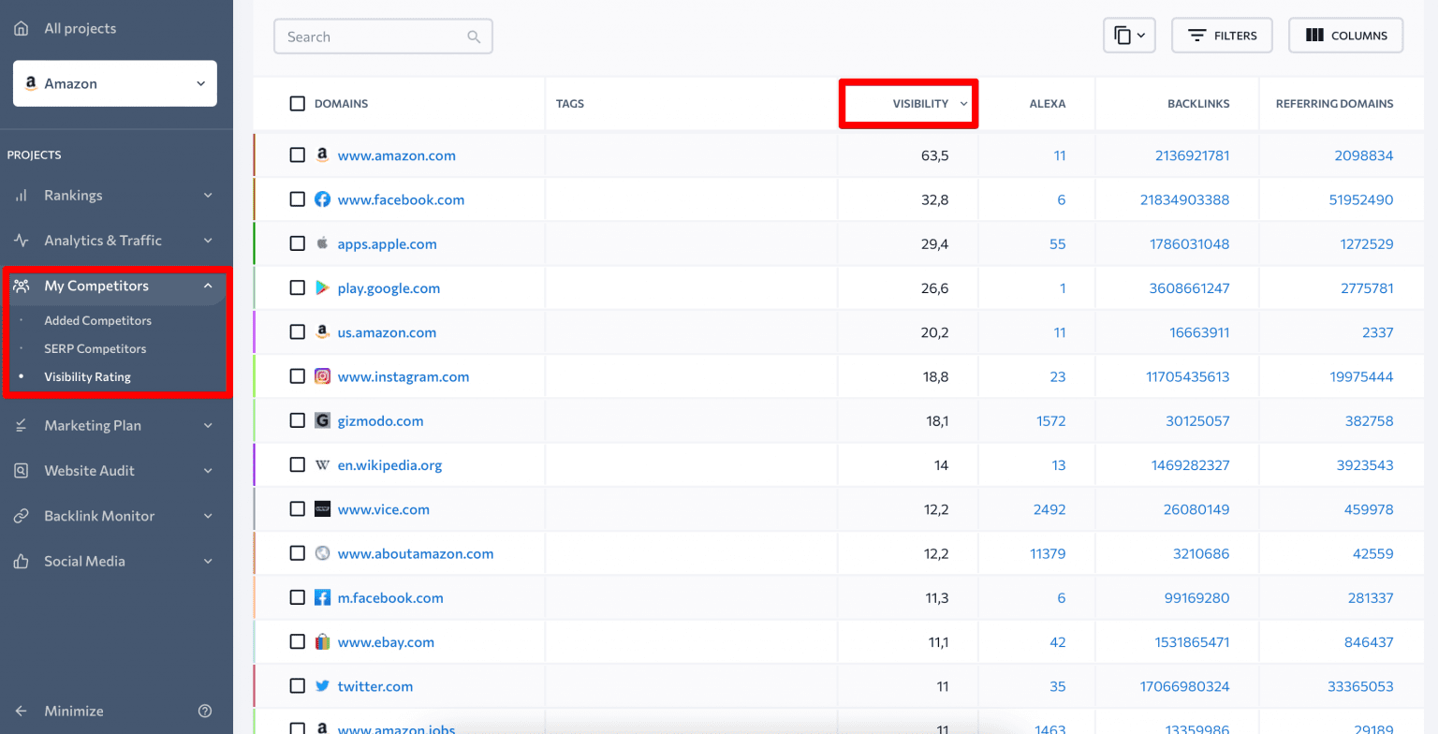Image resolution: width=1438 pixels, height=734 pixels.
Task: Sort by the ALEXA column header
Action: click(x=1048, y=104)
